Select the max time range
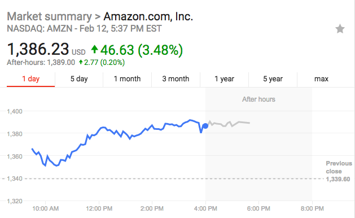Viewport: 355px width, 218px height. click(x=321, y=79)
